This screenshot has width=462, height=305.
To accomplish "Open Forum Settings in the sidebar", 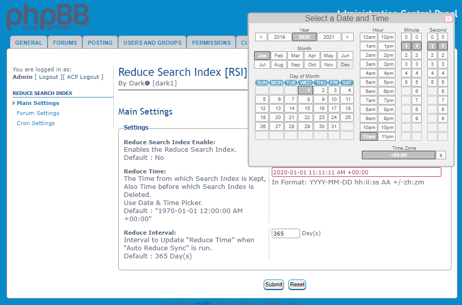I will (38, 113).
